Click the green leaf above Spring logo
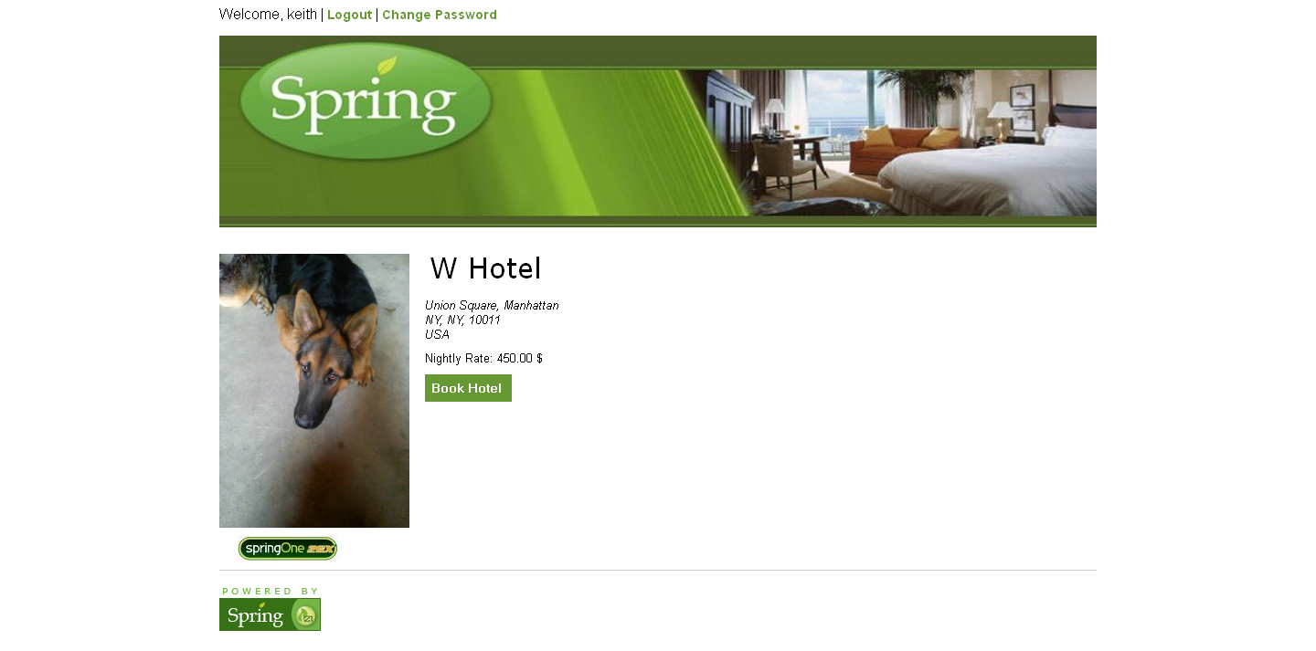 [387, 65]
